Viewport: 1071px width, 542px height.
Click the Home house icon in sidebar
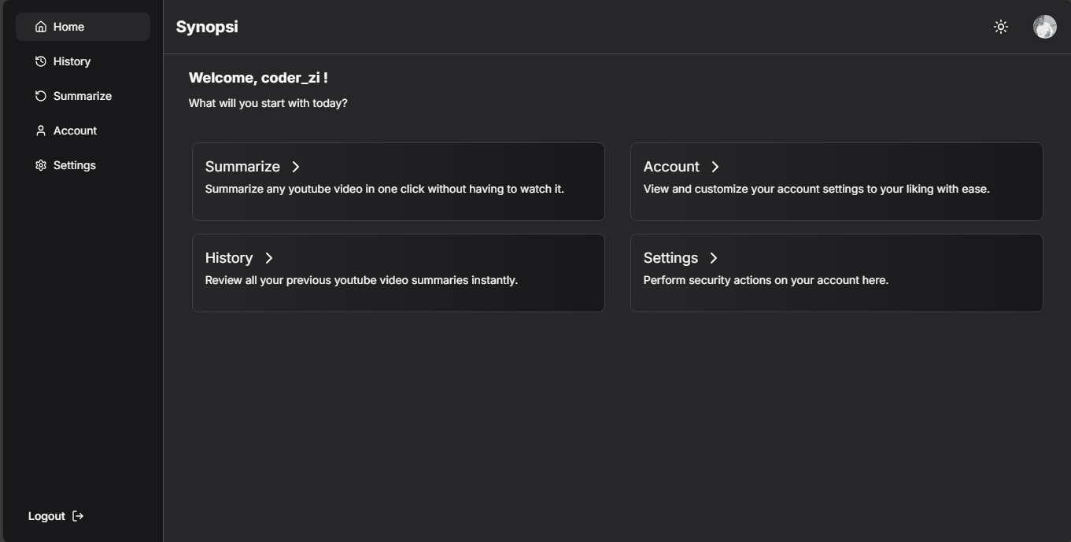[41, 27]
